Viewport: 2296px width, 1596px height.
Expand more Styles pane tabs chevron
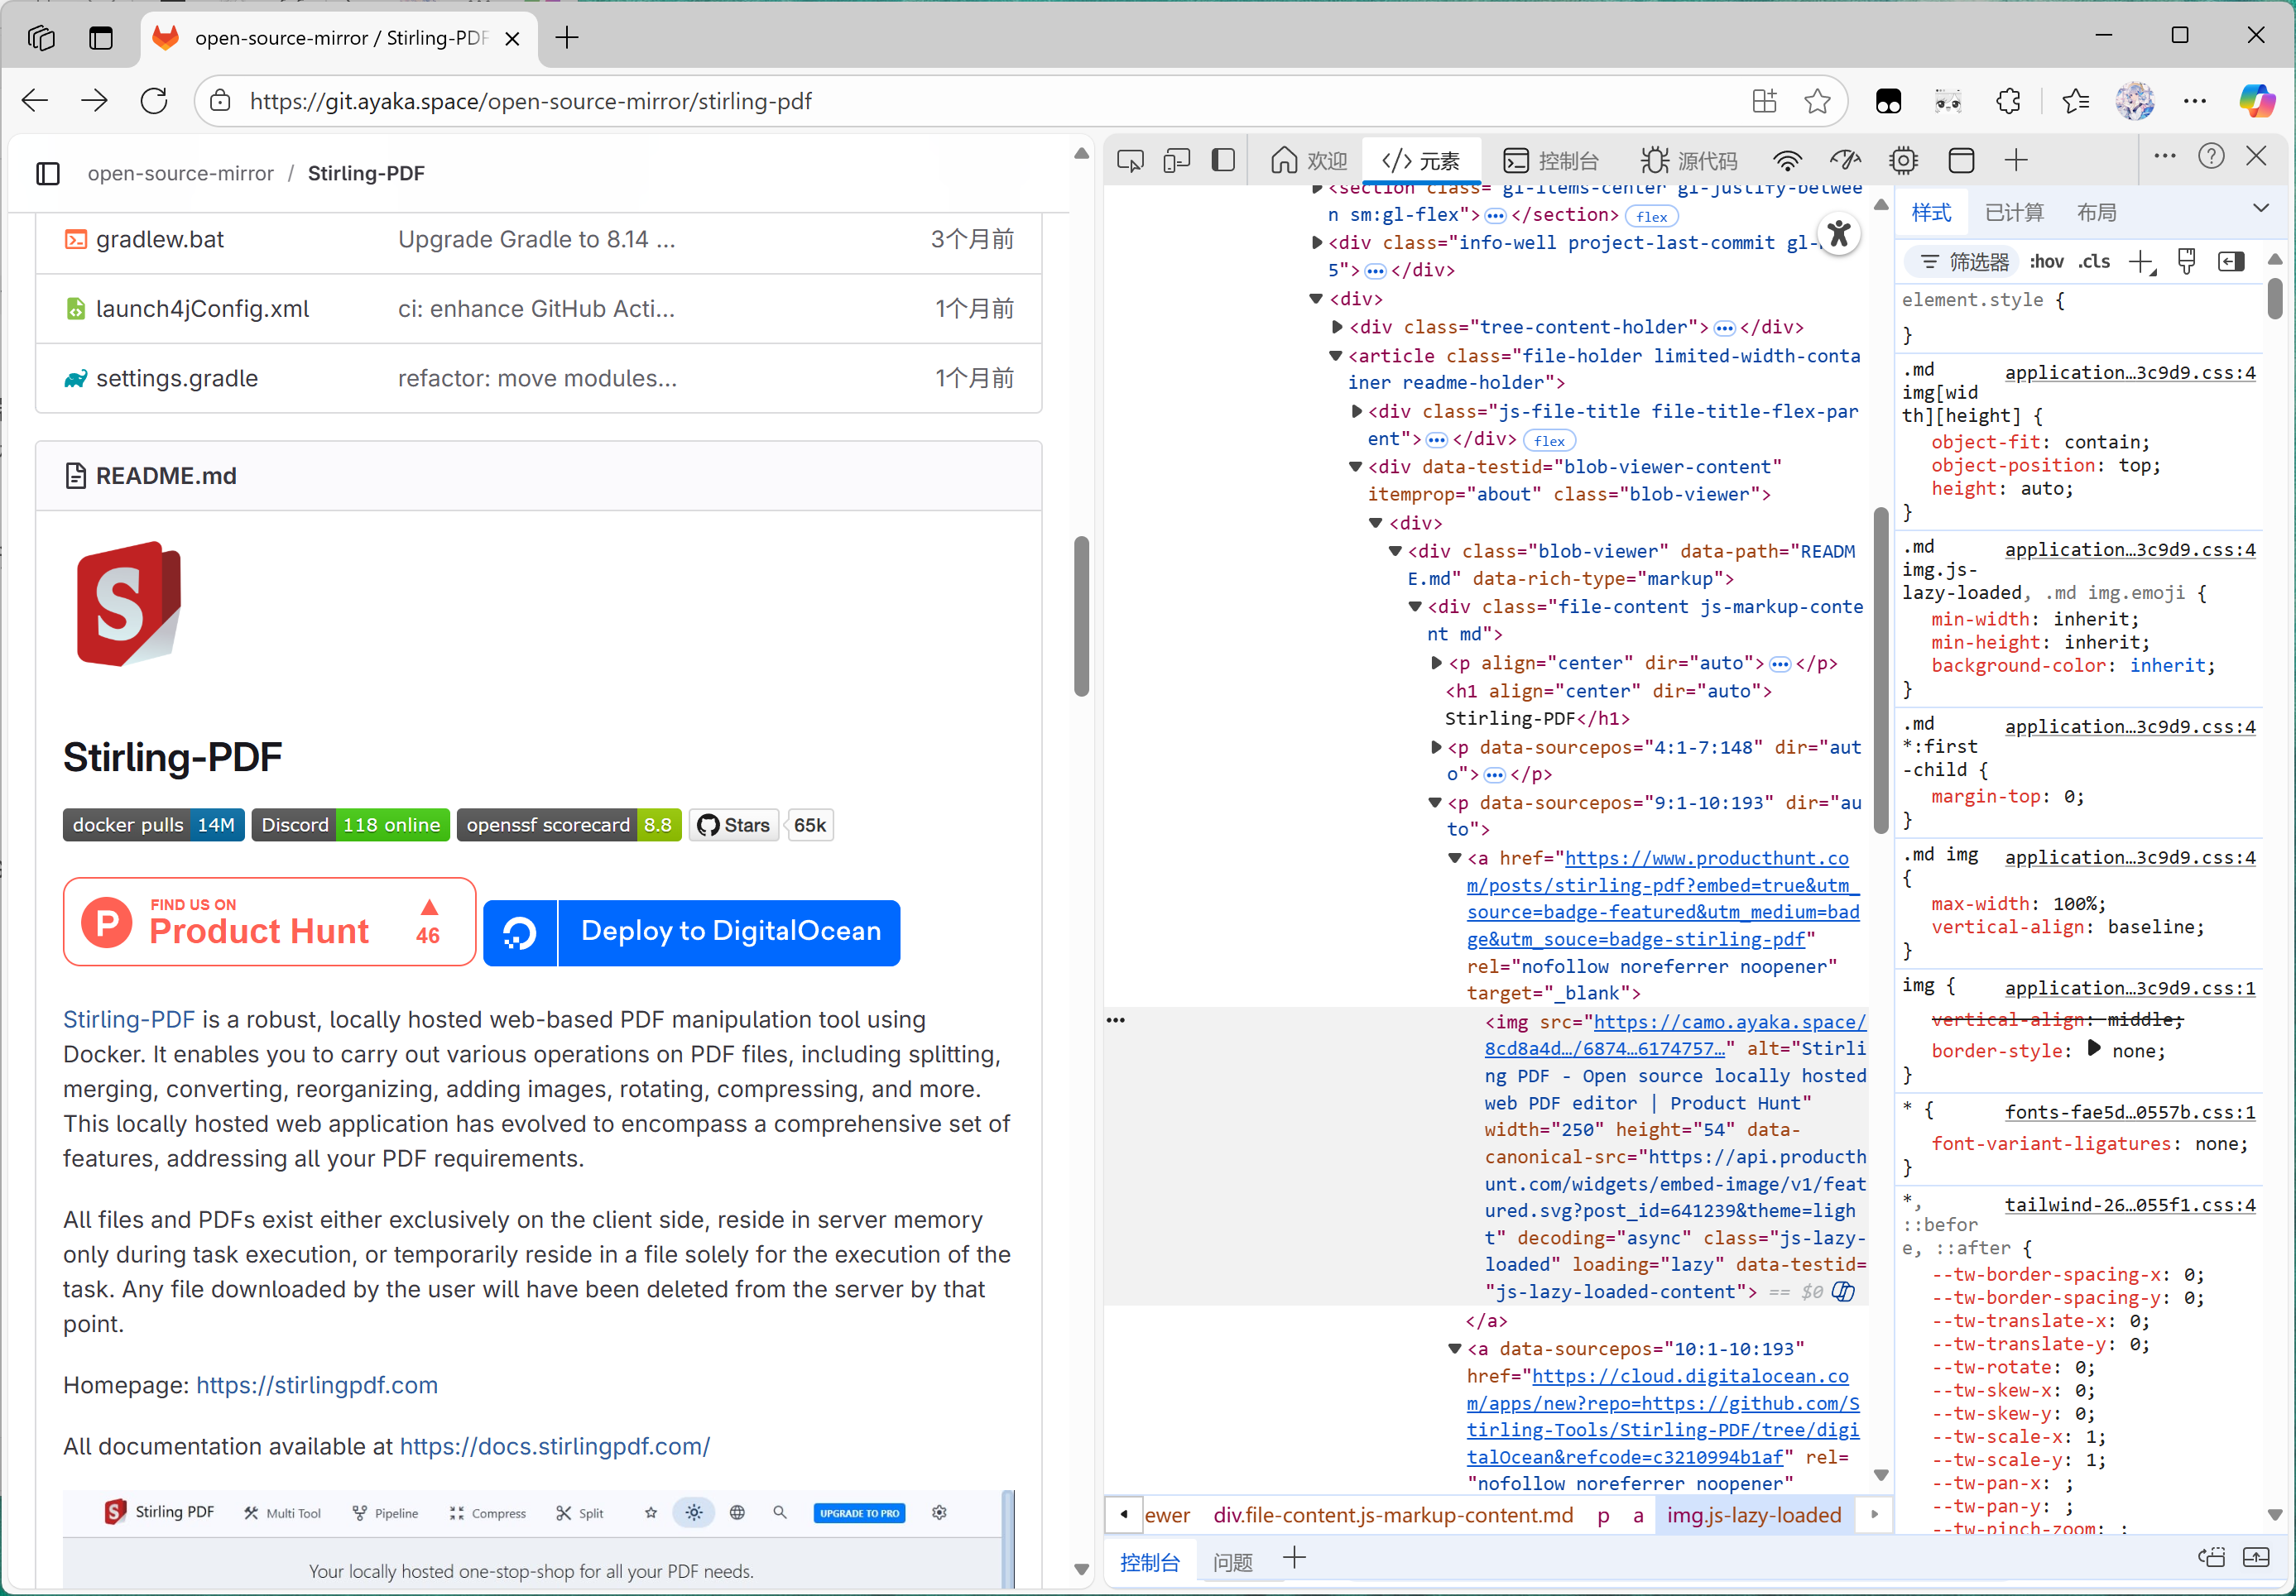[2260, 208]
